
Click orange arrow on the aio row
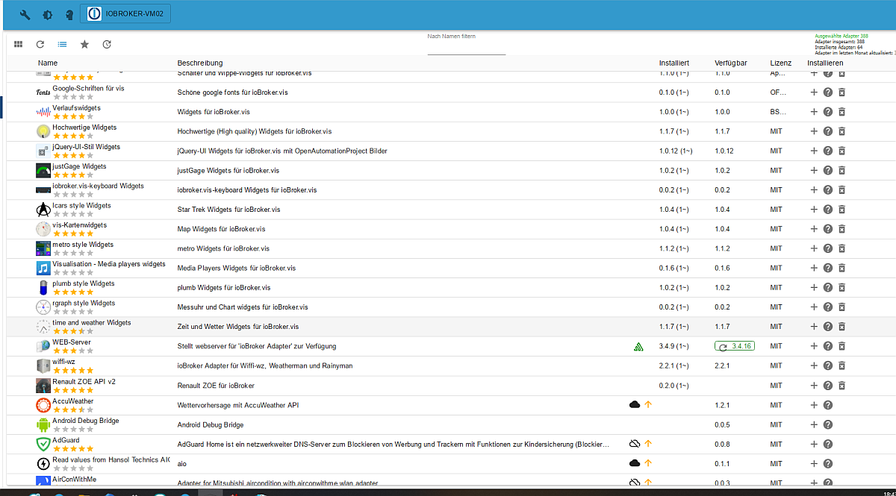tap(648, 463)
